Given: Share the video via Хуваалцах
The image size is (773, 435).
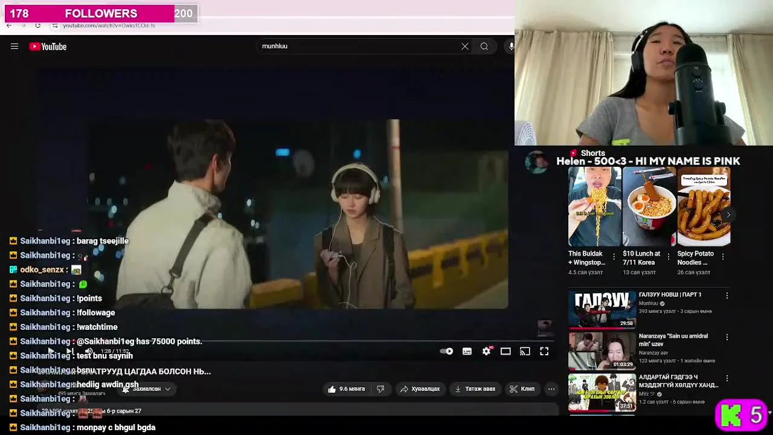Looking at the screenshot, I should point(420,389).
